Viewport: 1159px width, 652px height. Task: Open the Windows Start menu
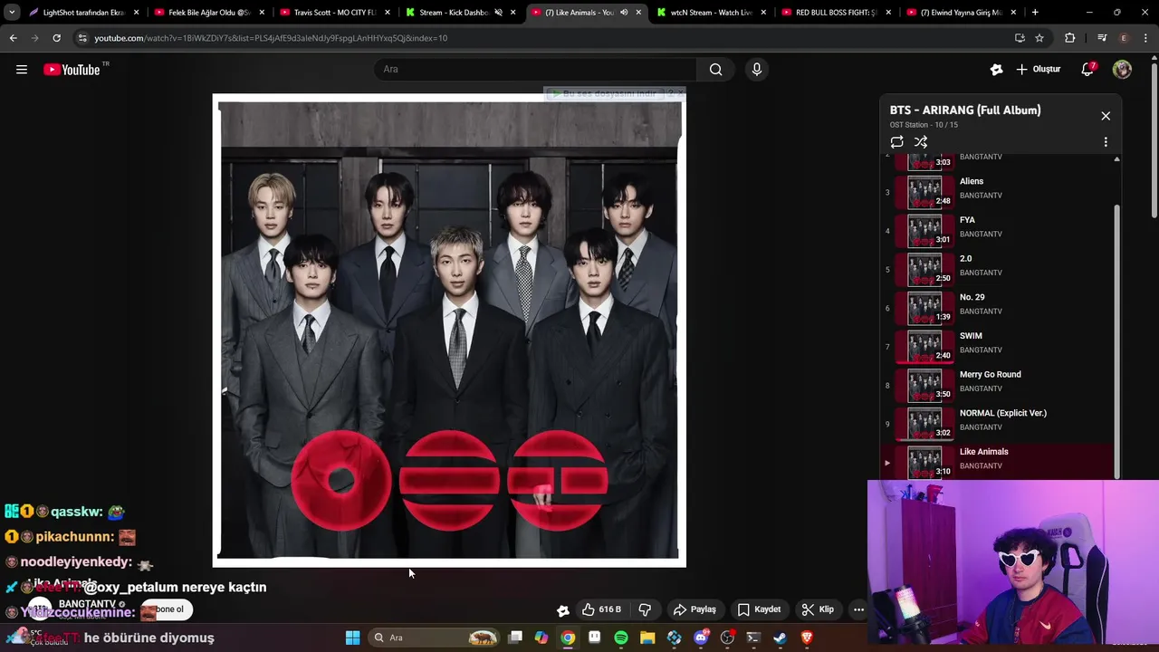pyautogui.click(x=352, y=638)
